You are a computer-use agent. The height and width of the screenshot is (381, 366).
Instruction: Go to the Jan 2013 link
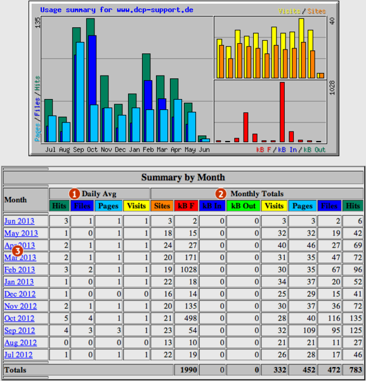tap(19, 281)
